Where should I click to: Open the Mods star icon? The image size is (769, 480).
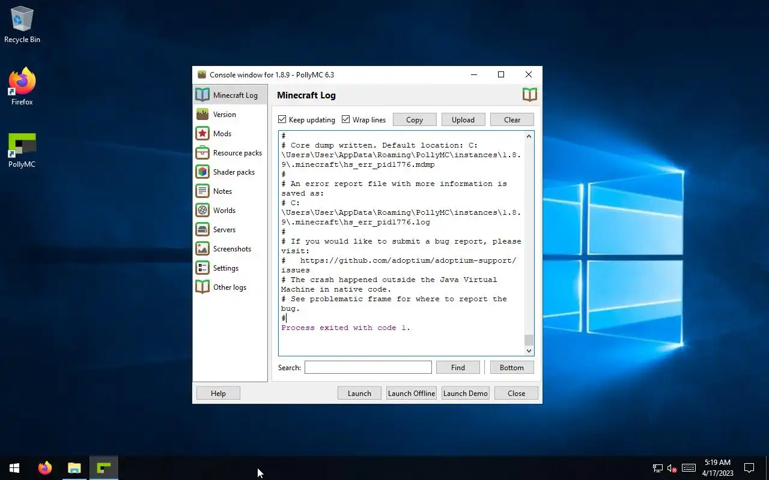[202, 133]
